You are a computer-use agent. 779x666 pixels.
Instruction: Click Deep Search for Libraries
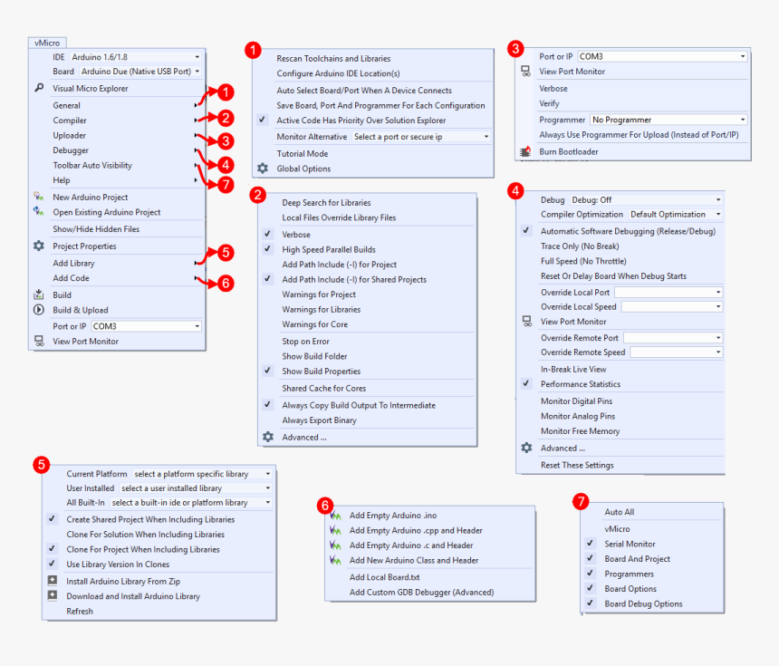click(x=326, y=203)
